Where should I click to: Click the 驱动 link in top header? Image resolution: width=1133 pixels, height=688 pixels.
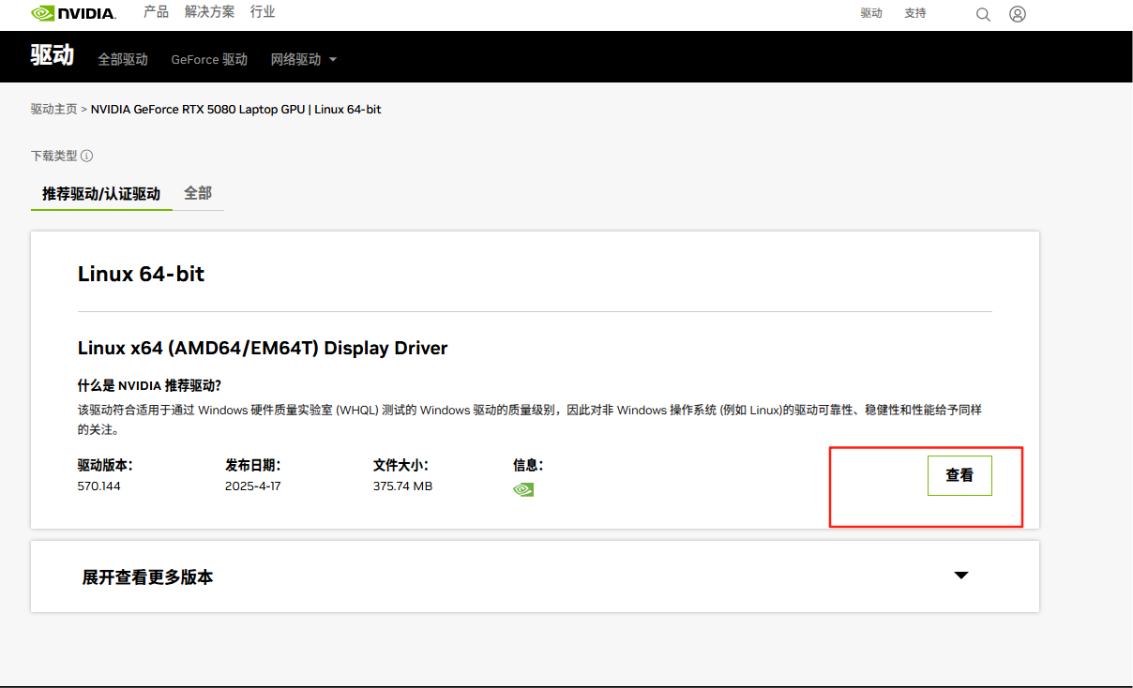(x=871, y=13)
